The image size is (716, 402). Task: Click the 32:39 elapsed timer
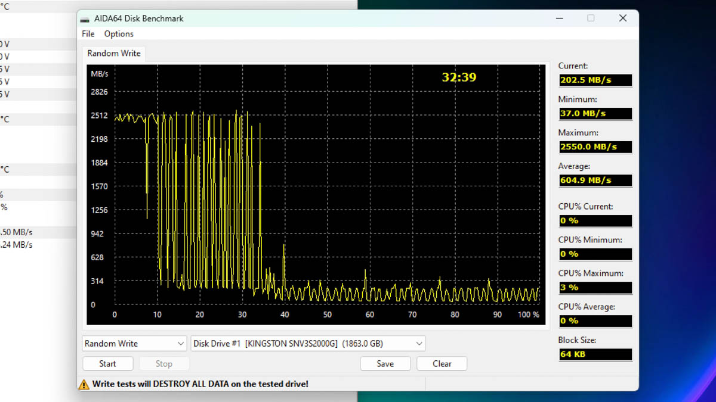459,77
